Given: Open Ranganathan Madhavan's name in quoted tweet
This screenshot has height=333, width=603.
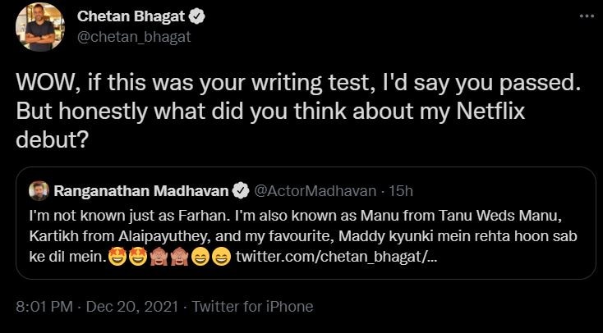Looking at the screenshot, I should [141, 191].
